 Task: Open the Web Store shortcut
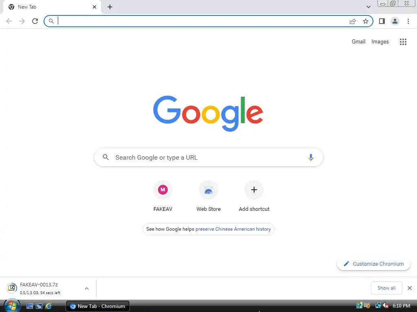[208, 196]
